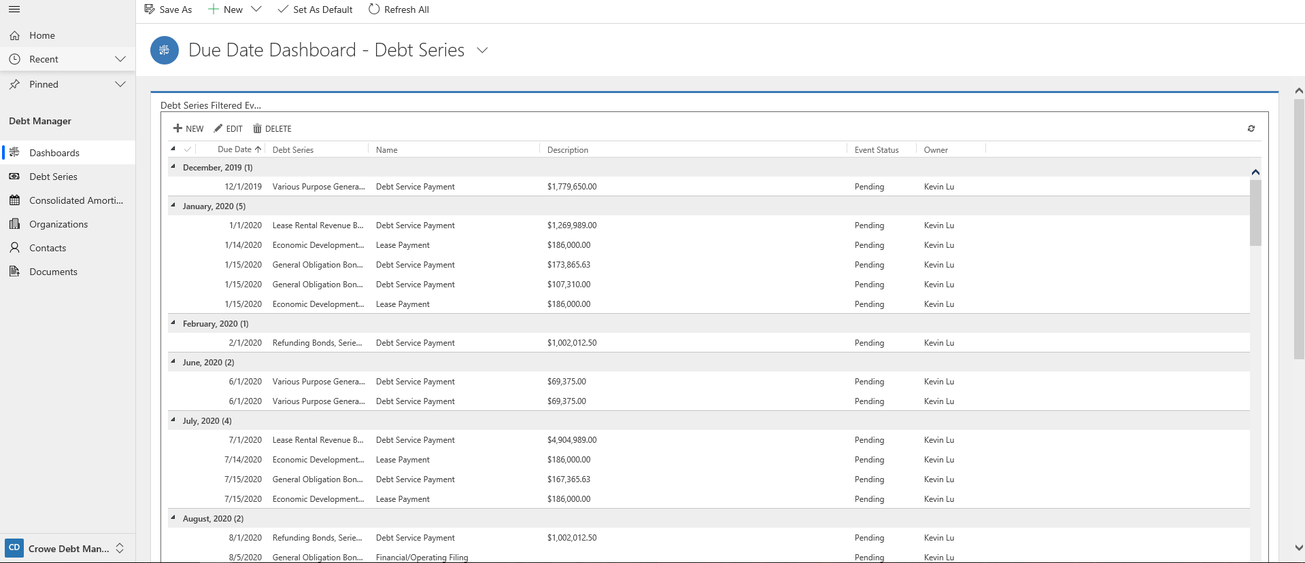Click Refresh All in the toolbar

pyautogui.click(x=399, y=10)
